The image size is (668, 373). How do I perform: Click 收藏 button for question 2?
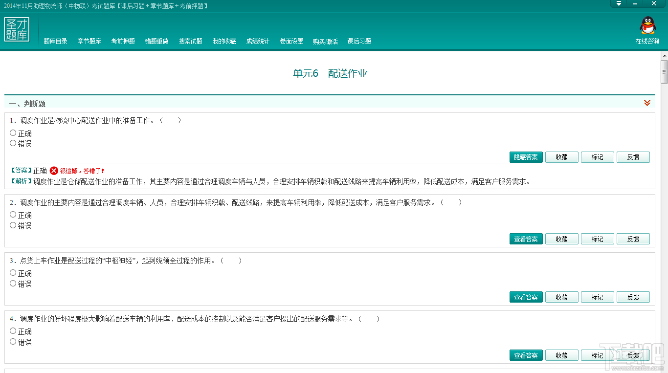[x=562, y=239]
